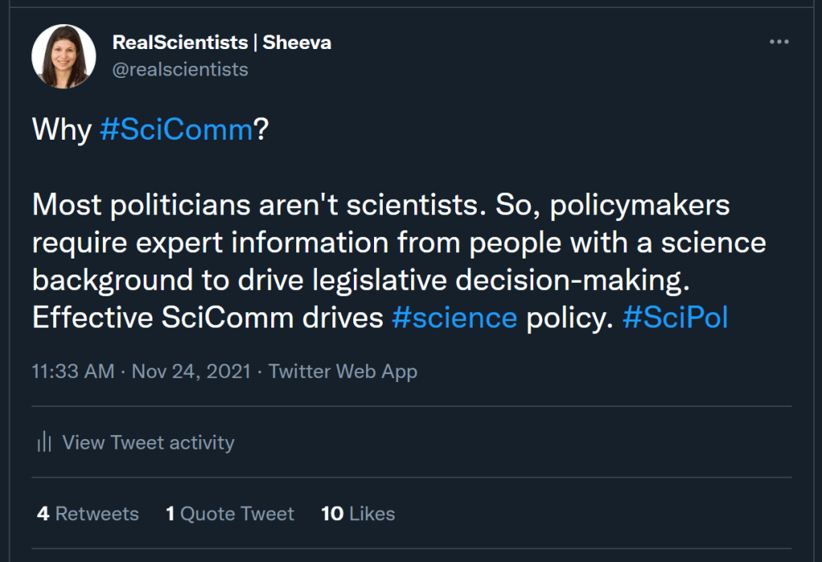This screenshot has height=562, width=822.
Task: Select the Nov 24, 2021 date text
Action: [191, 372]
